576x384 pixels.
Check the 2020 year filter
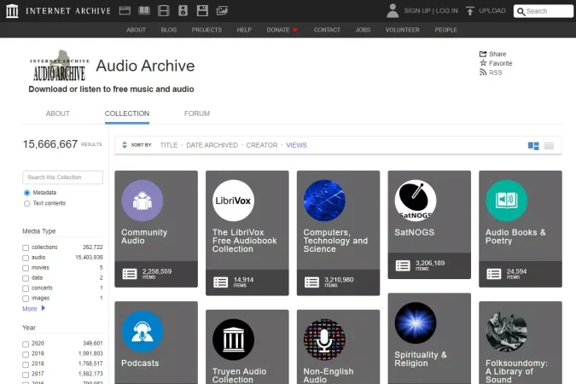[x=26, y=344]
